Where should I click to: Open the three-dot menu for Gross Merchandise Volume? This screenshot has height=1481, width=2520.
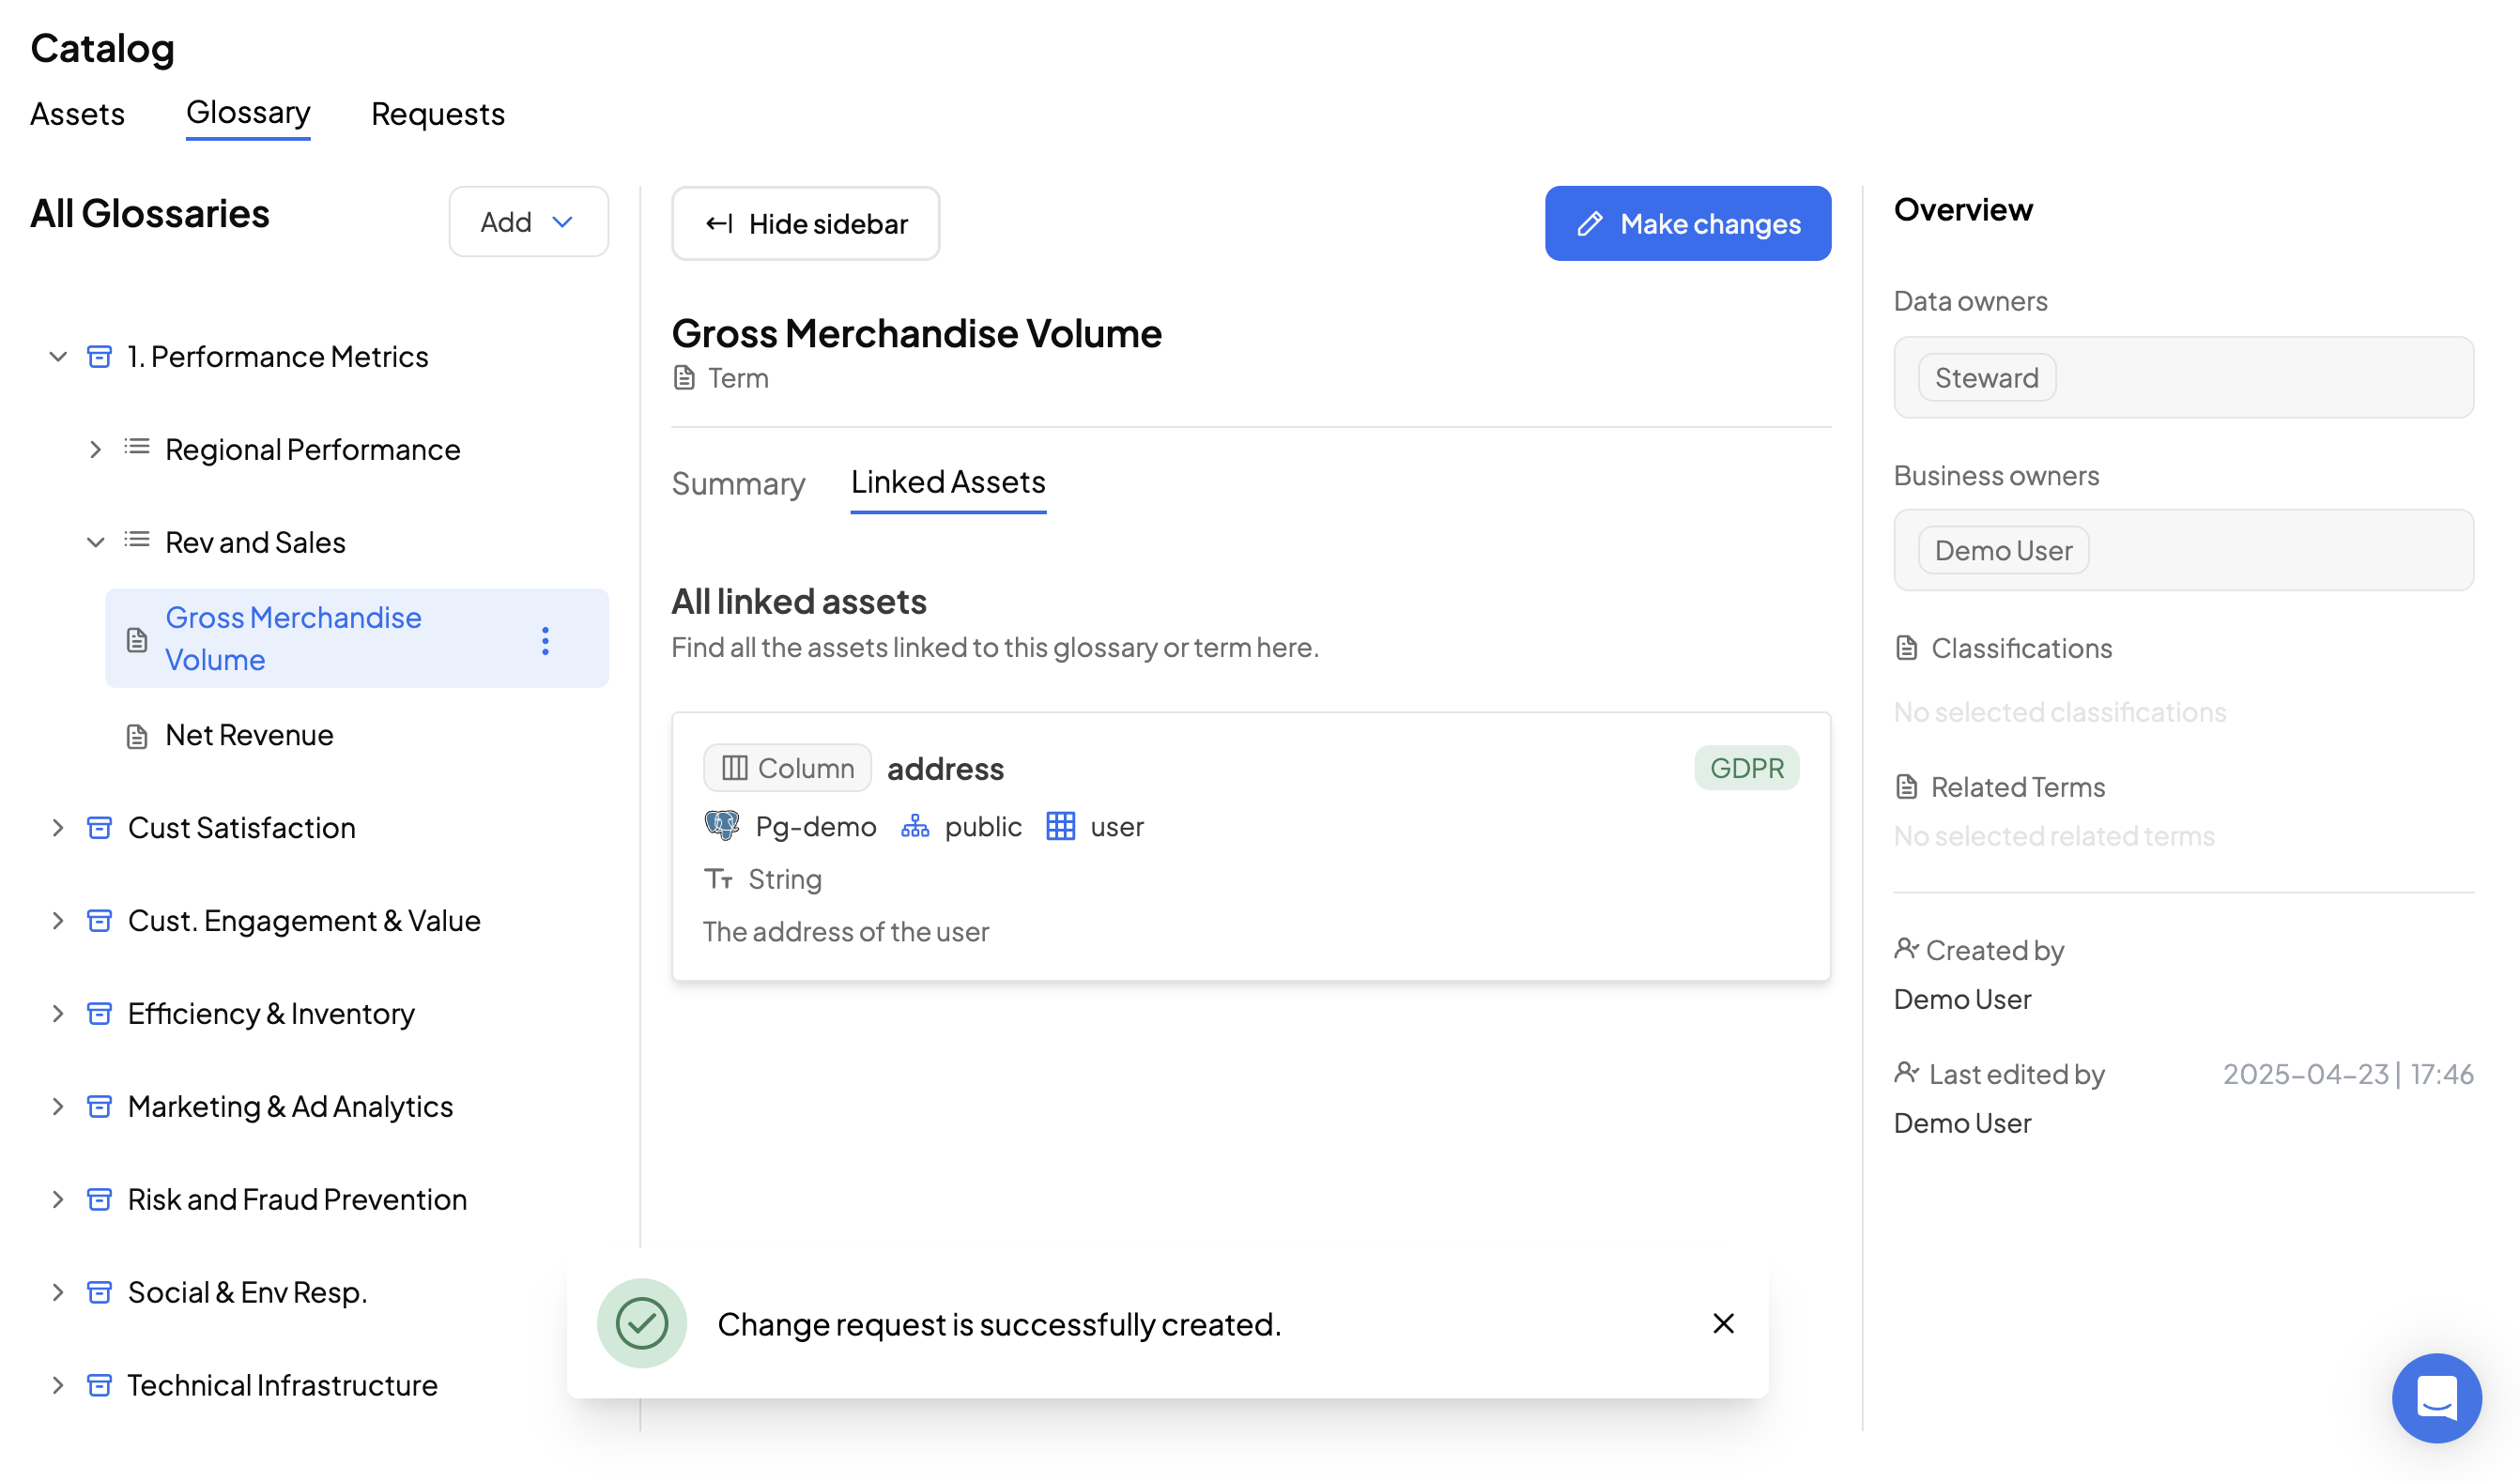pos(545,641)
